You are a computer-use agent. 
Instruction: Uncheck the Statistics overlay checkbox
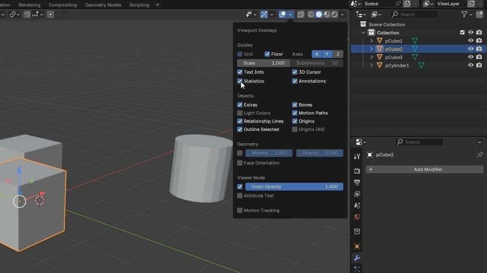240,81
